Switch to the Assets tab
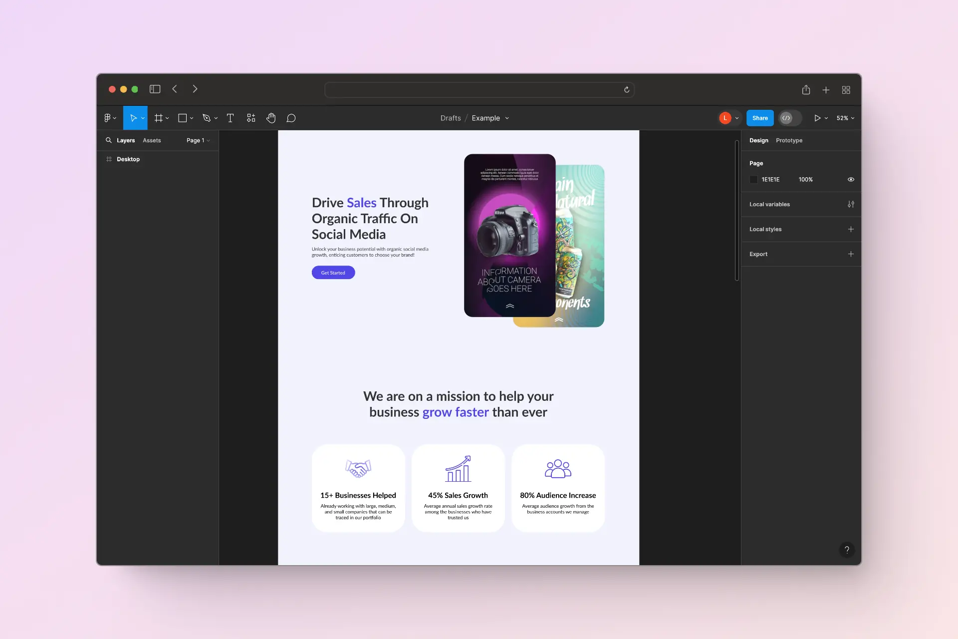 pos(152,141)
